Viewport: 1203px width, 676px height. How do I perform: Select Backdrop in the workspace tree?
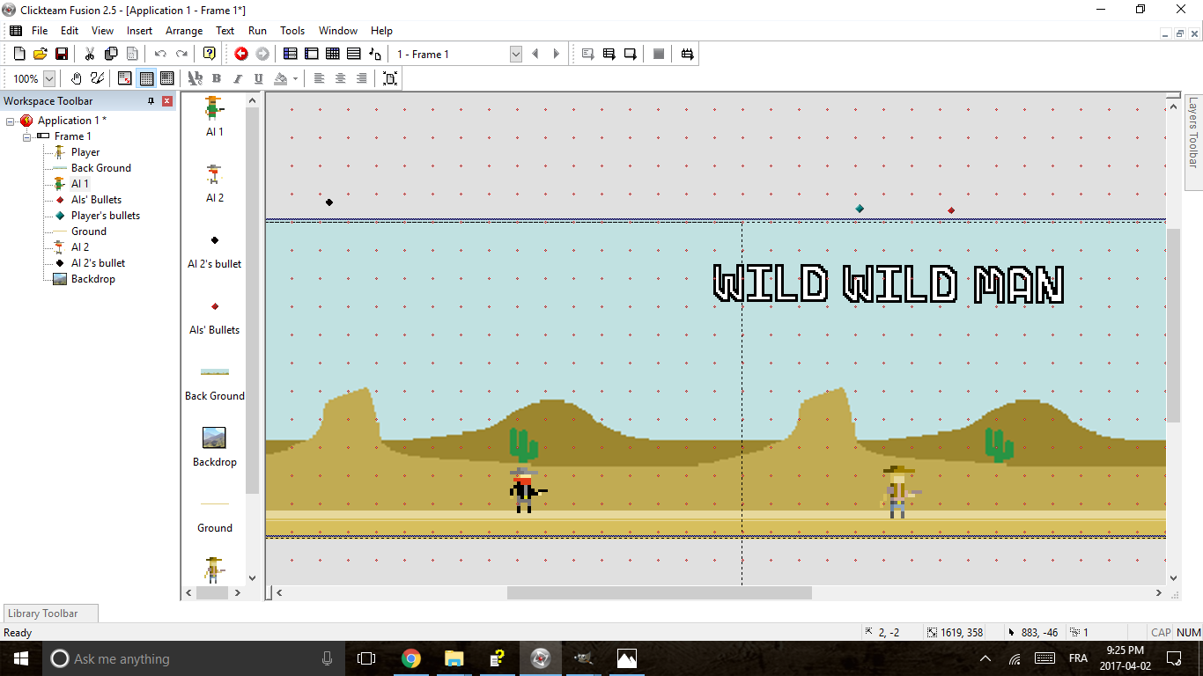pos(92,279)
